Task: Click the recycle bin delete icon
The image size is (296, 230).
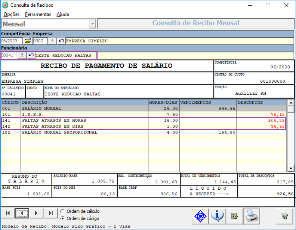Action: coord(284,216)
